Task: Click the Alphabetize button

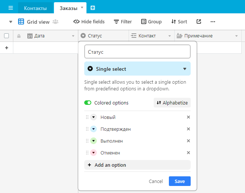Action: click(x=172, y=103)
